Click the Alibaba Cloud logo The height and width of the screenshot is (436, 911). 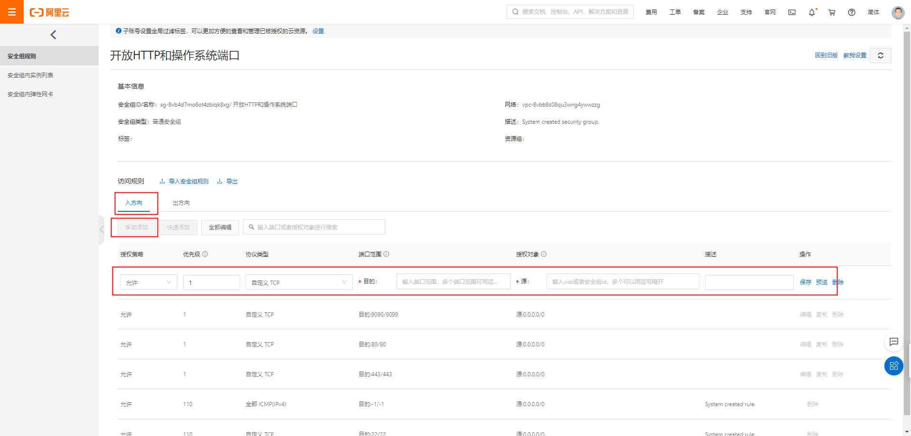point(49,12)
